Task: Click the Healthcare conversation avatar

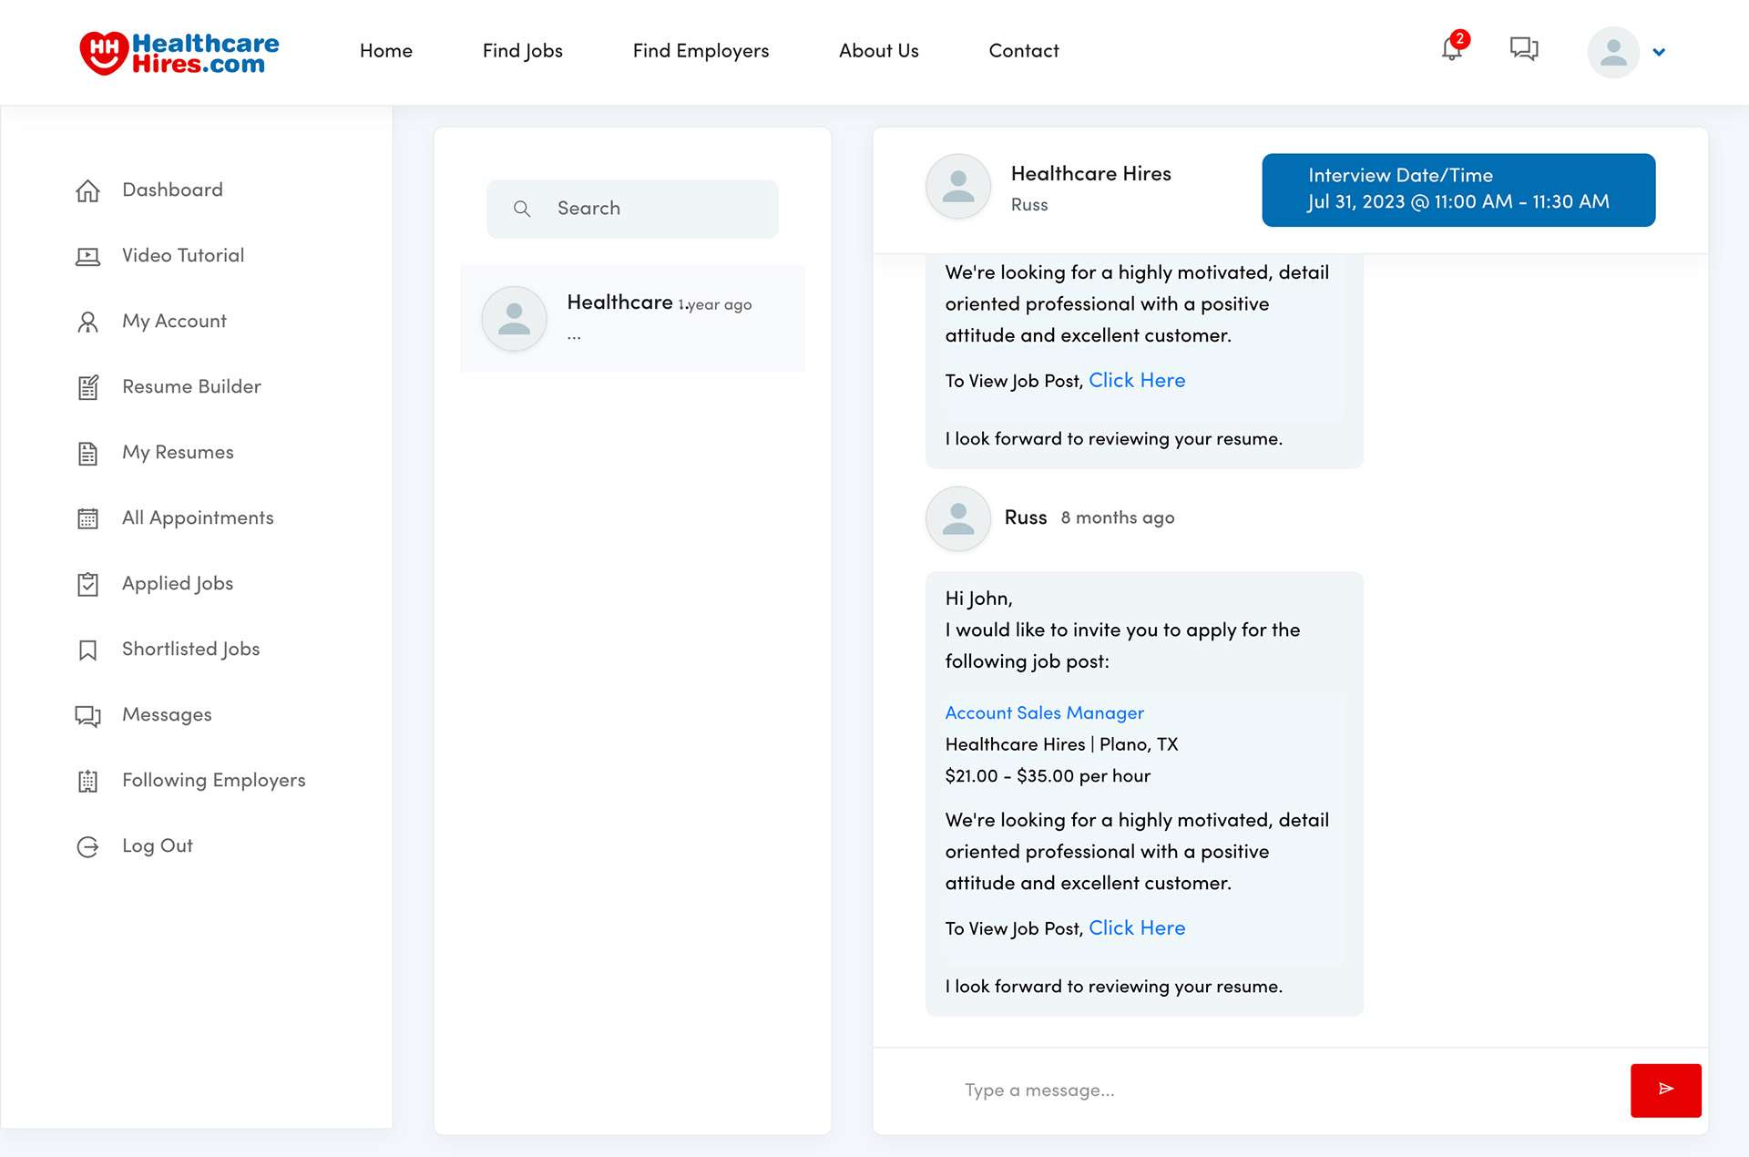Action: tap(514, 318)
